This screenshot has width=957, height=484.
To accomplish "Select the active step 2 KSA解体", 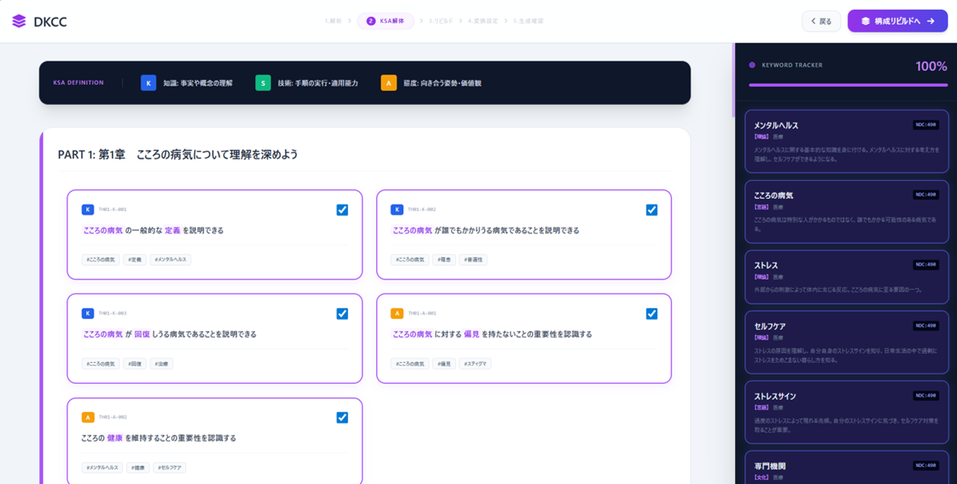I will [386, 21].
